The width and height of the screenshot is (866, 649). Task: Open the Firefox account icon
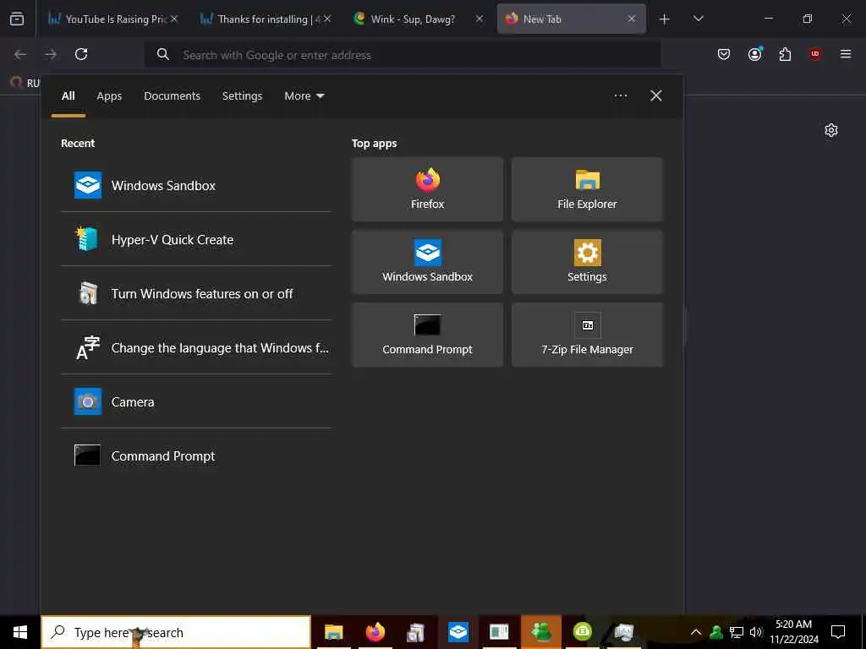[754, 54]
